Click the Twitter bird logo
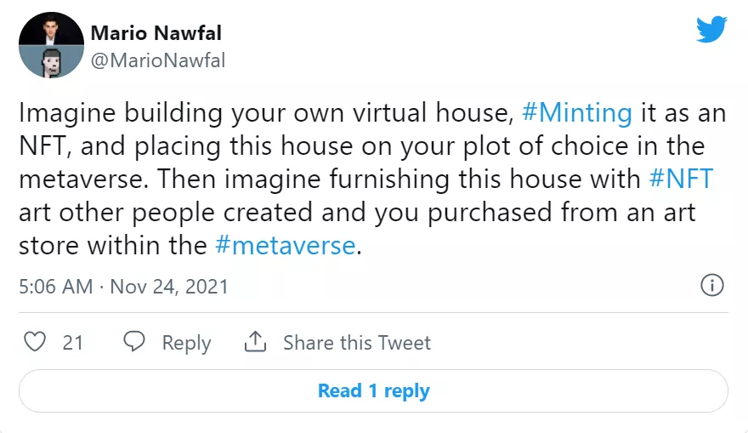This screenshot has width=748, height=433. click(x=711, y=30)
